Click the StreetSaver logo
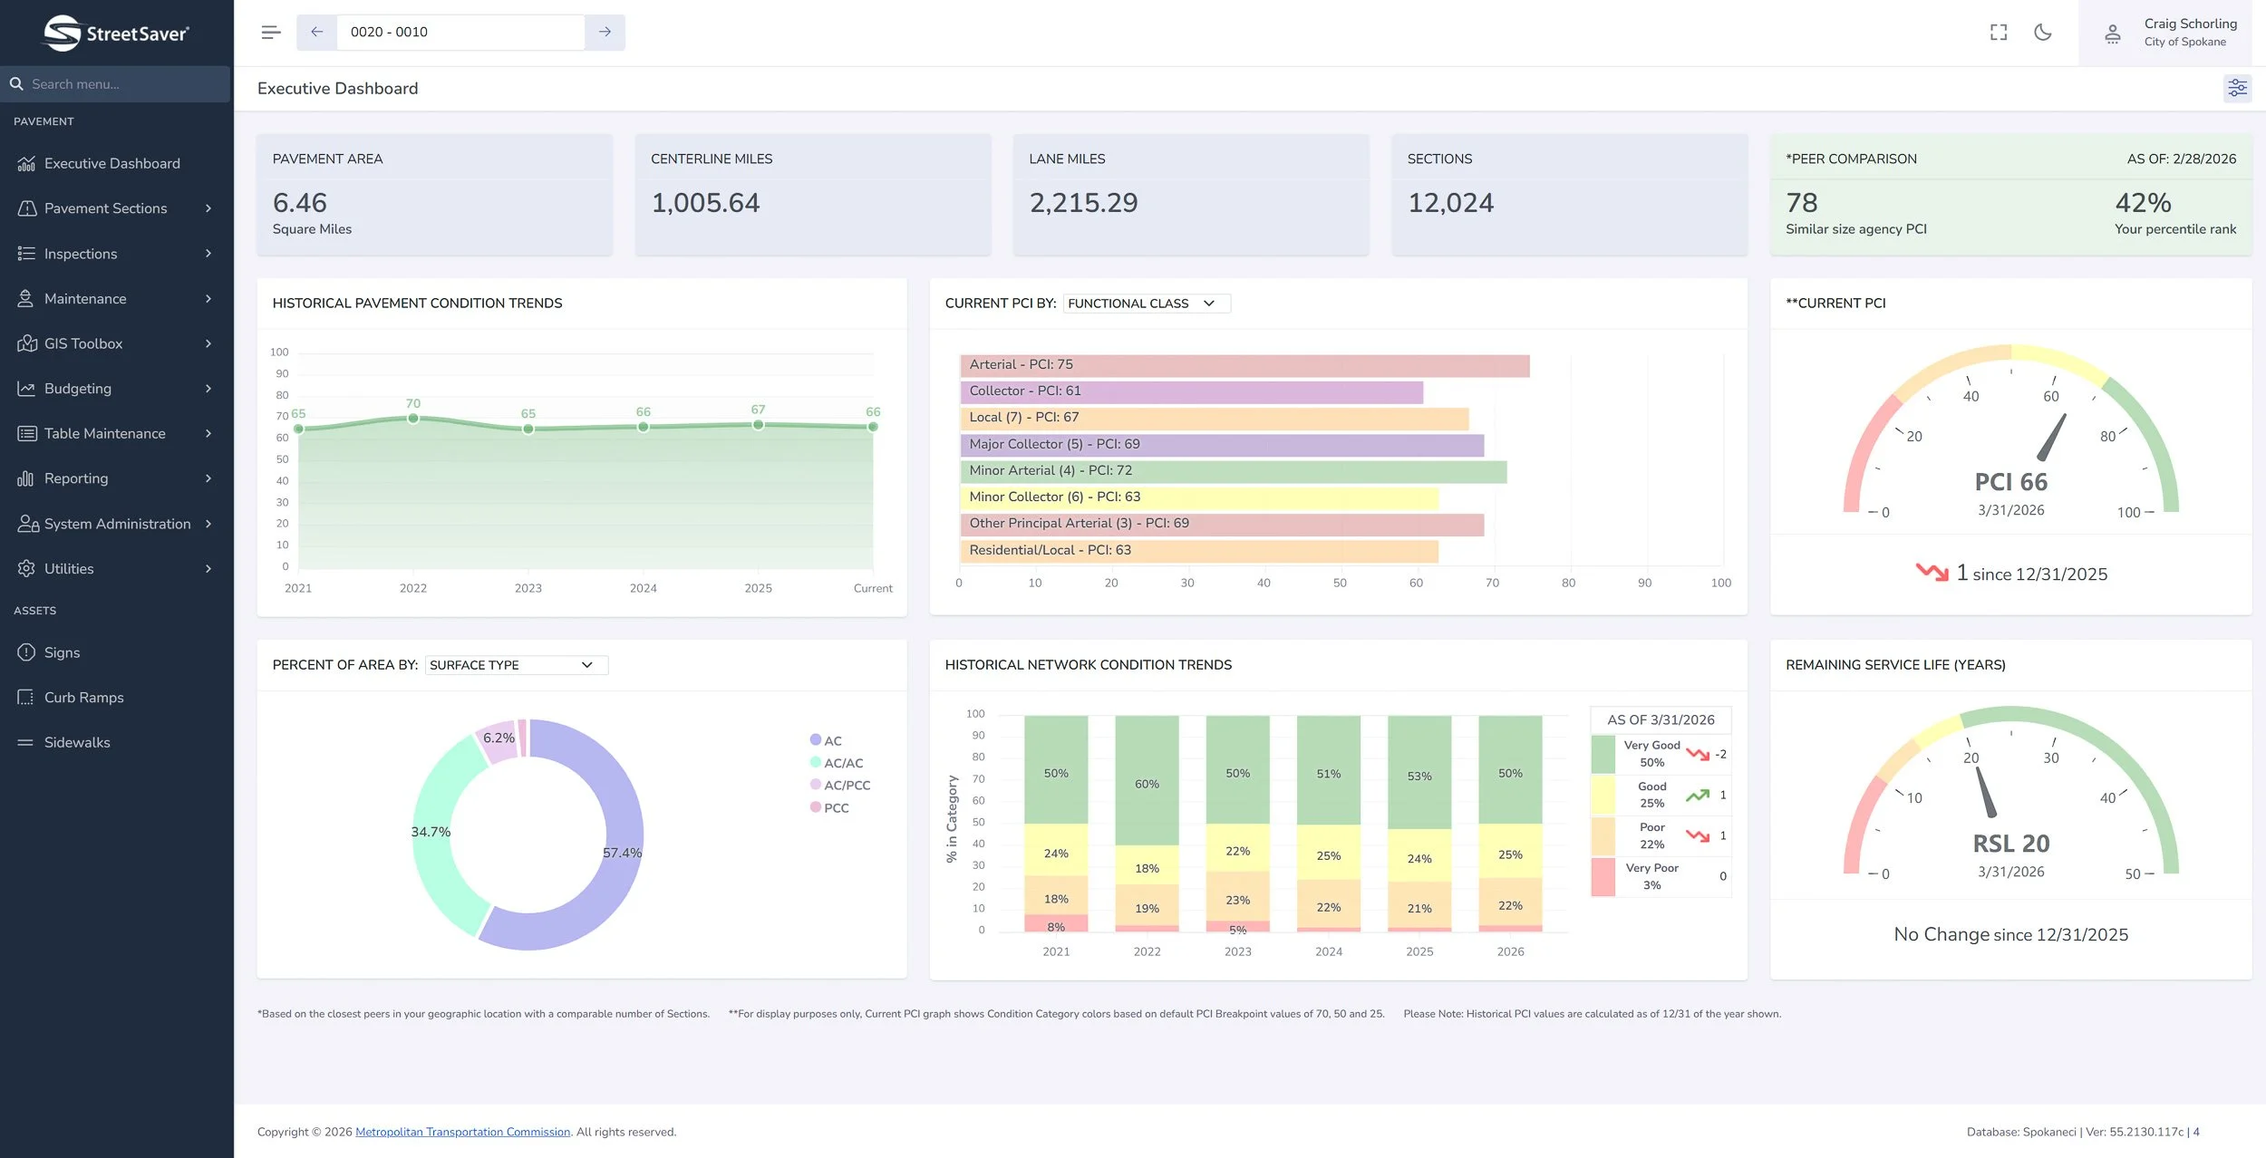 (116, 34)
